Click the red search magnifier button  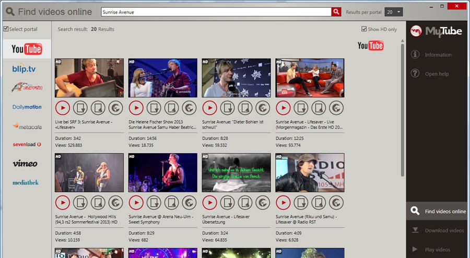(x=336, y=11)
